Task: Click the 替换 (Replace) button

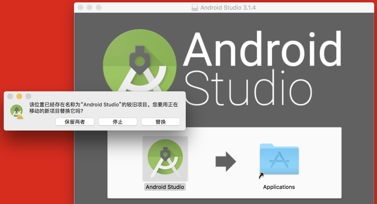Action: (161, 121)
